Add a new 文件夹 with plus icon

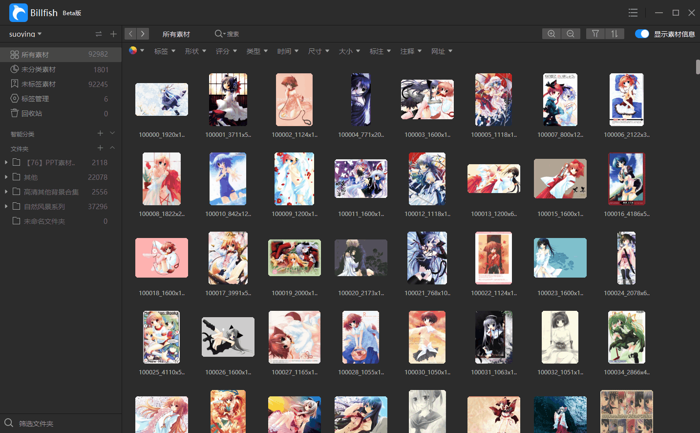tap(100, 148)
